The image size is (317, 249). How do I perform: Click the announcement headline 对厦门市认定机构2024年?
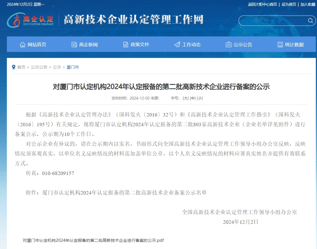161,87
